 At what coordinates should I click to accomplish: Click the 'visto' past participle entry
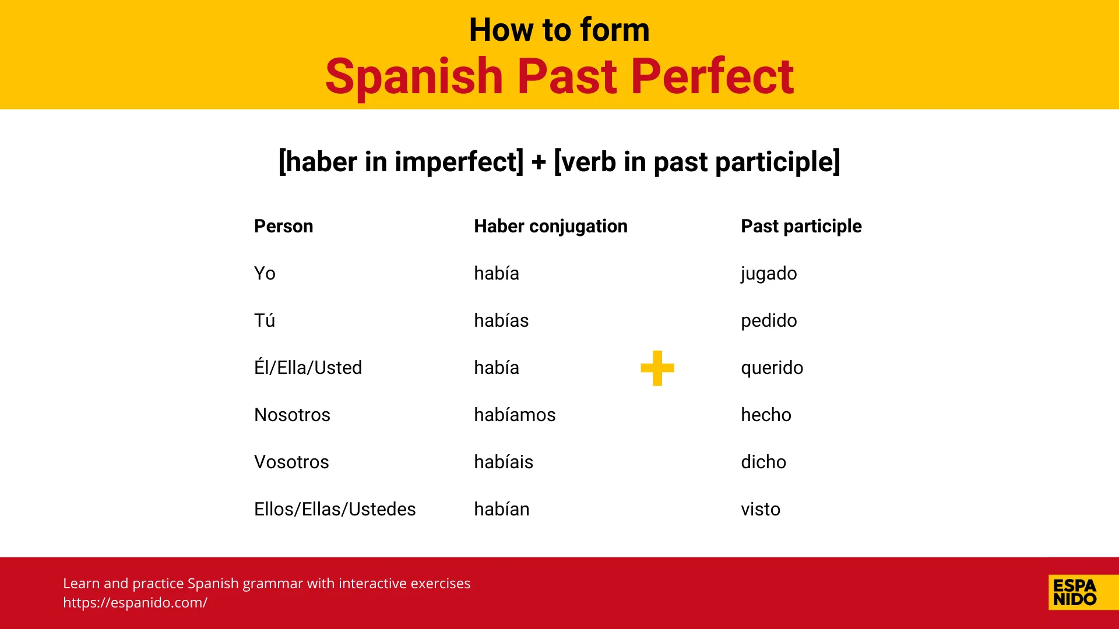[x=761, y=508]
